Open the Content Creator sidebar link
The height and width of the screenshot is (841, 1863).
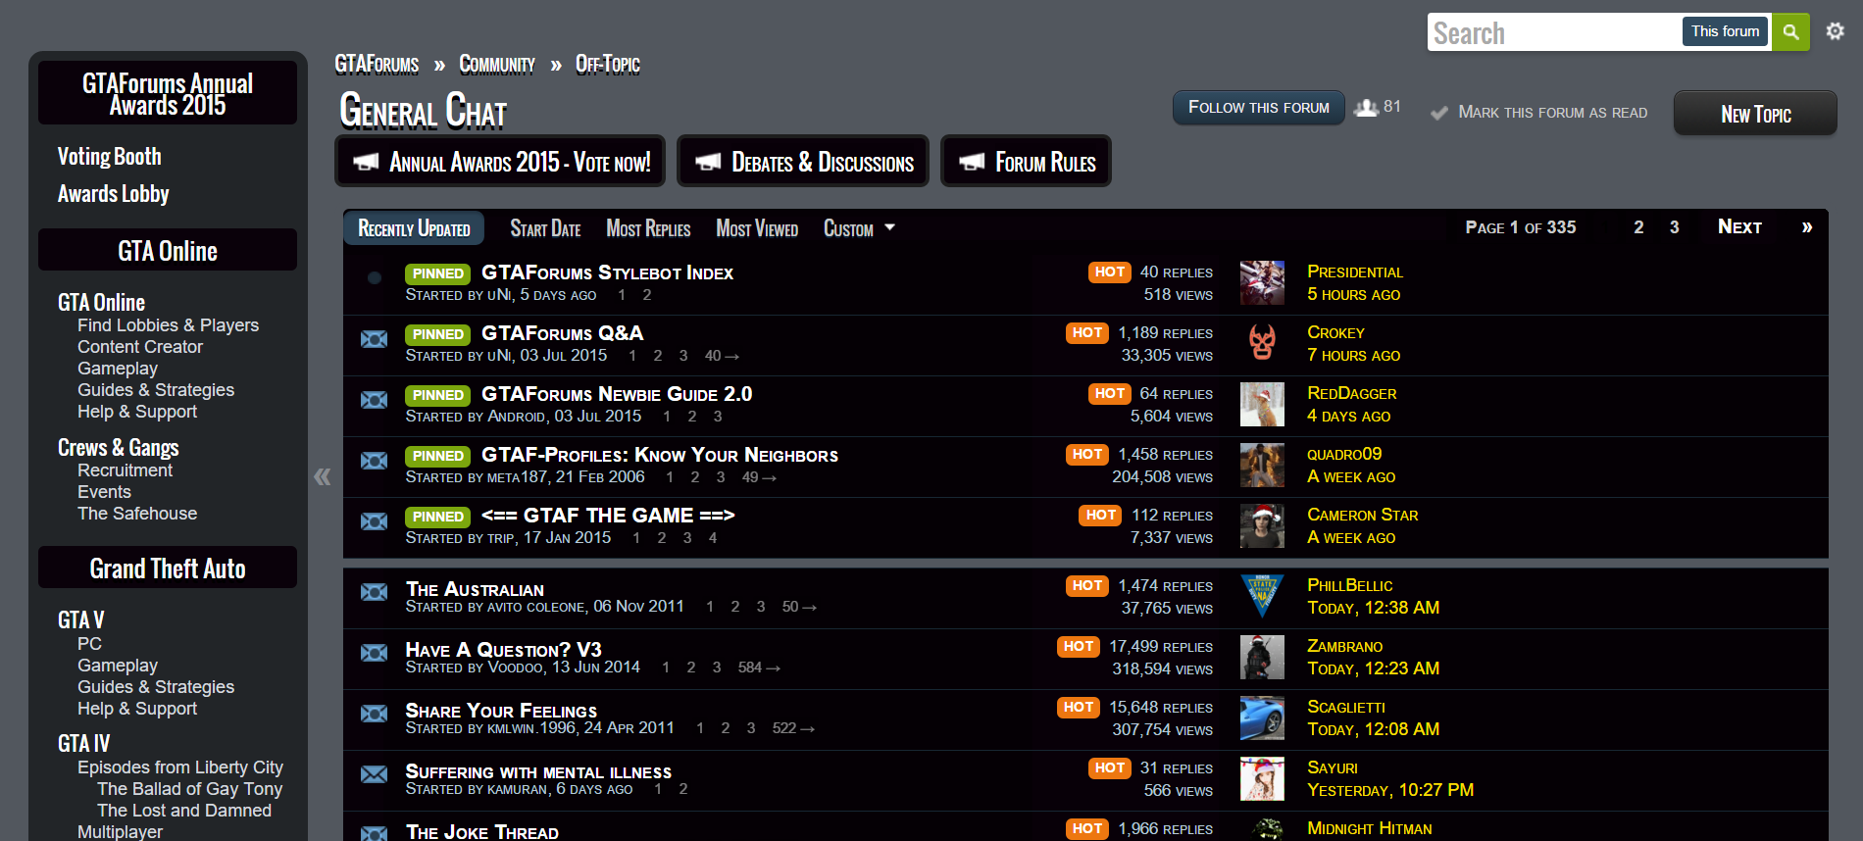[140, 347]
